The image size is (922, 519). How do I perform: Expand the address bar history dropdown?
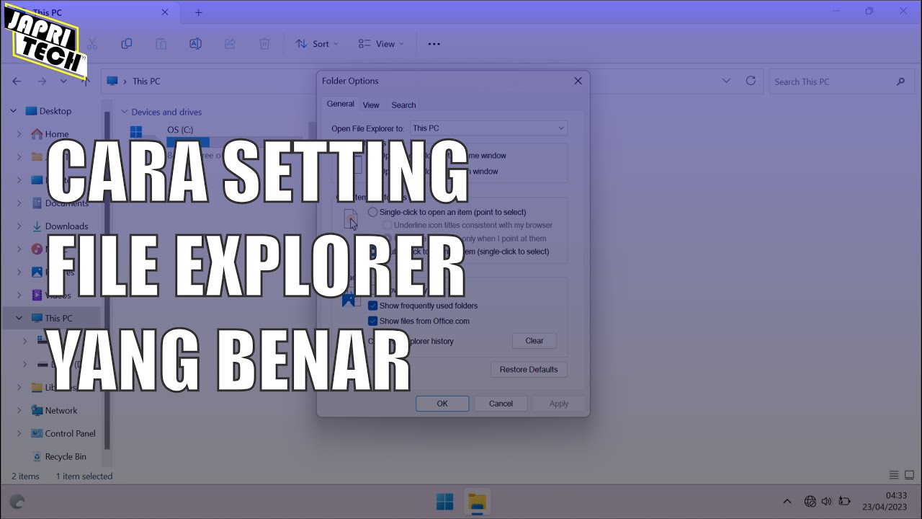coord(726,81)
